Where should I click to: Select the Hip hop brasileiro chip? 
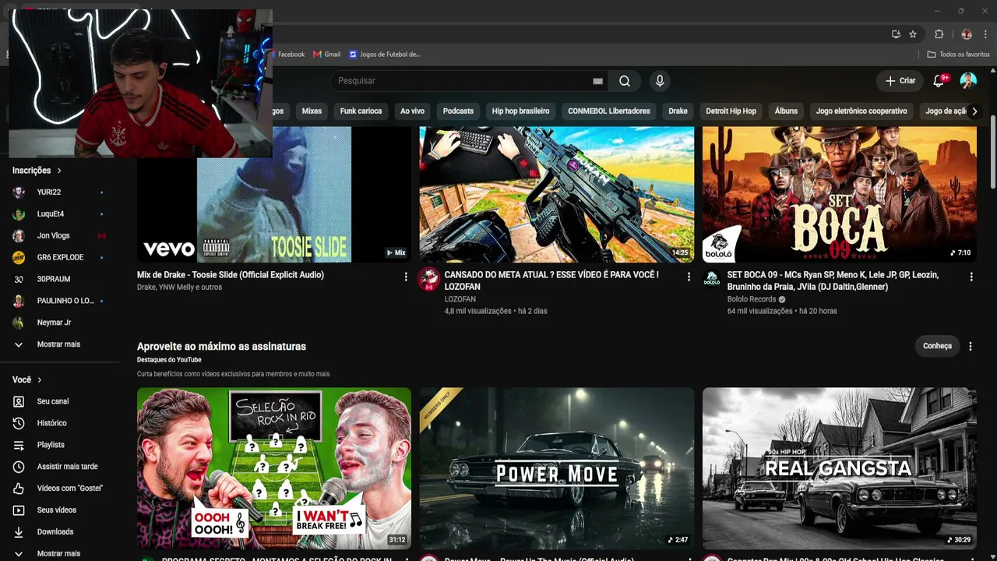coord(521,111)
